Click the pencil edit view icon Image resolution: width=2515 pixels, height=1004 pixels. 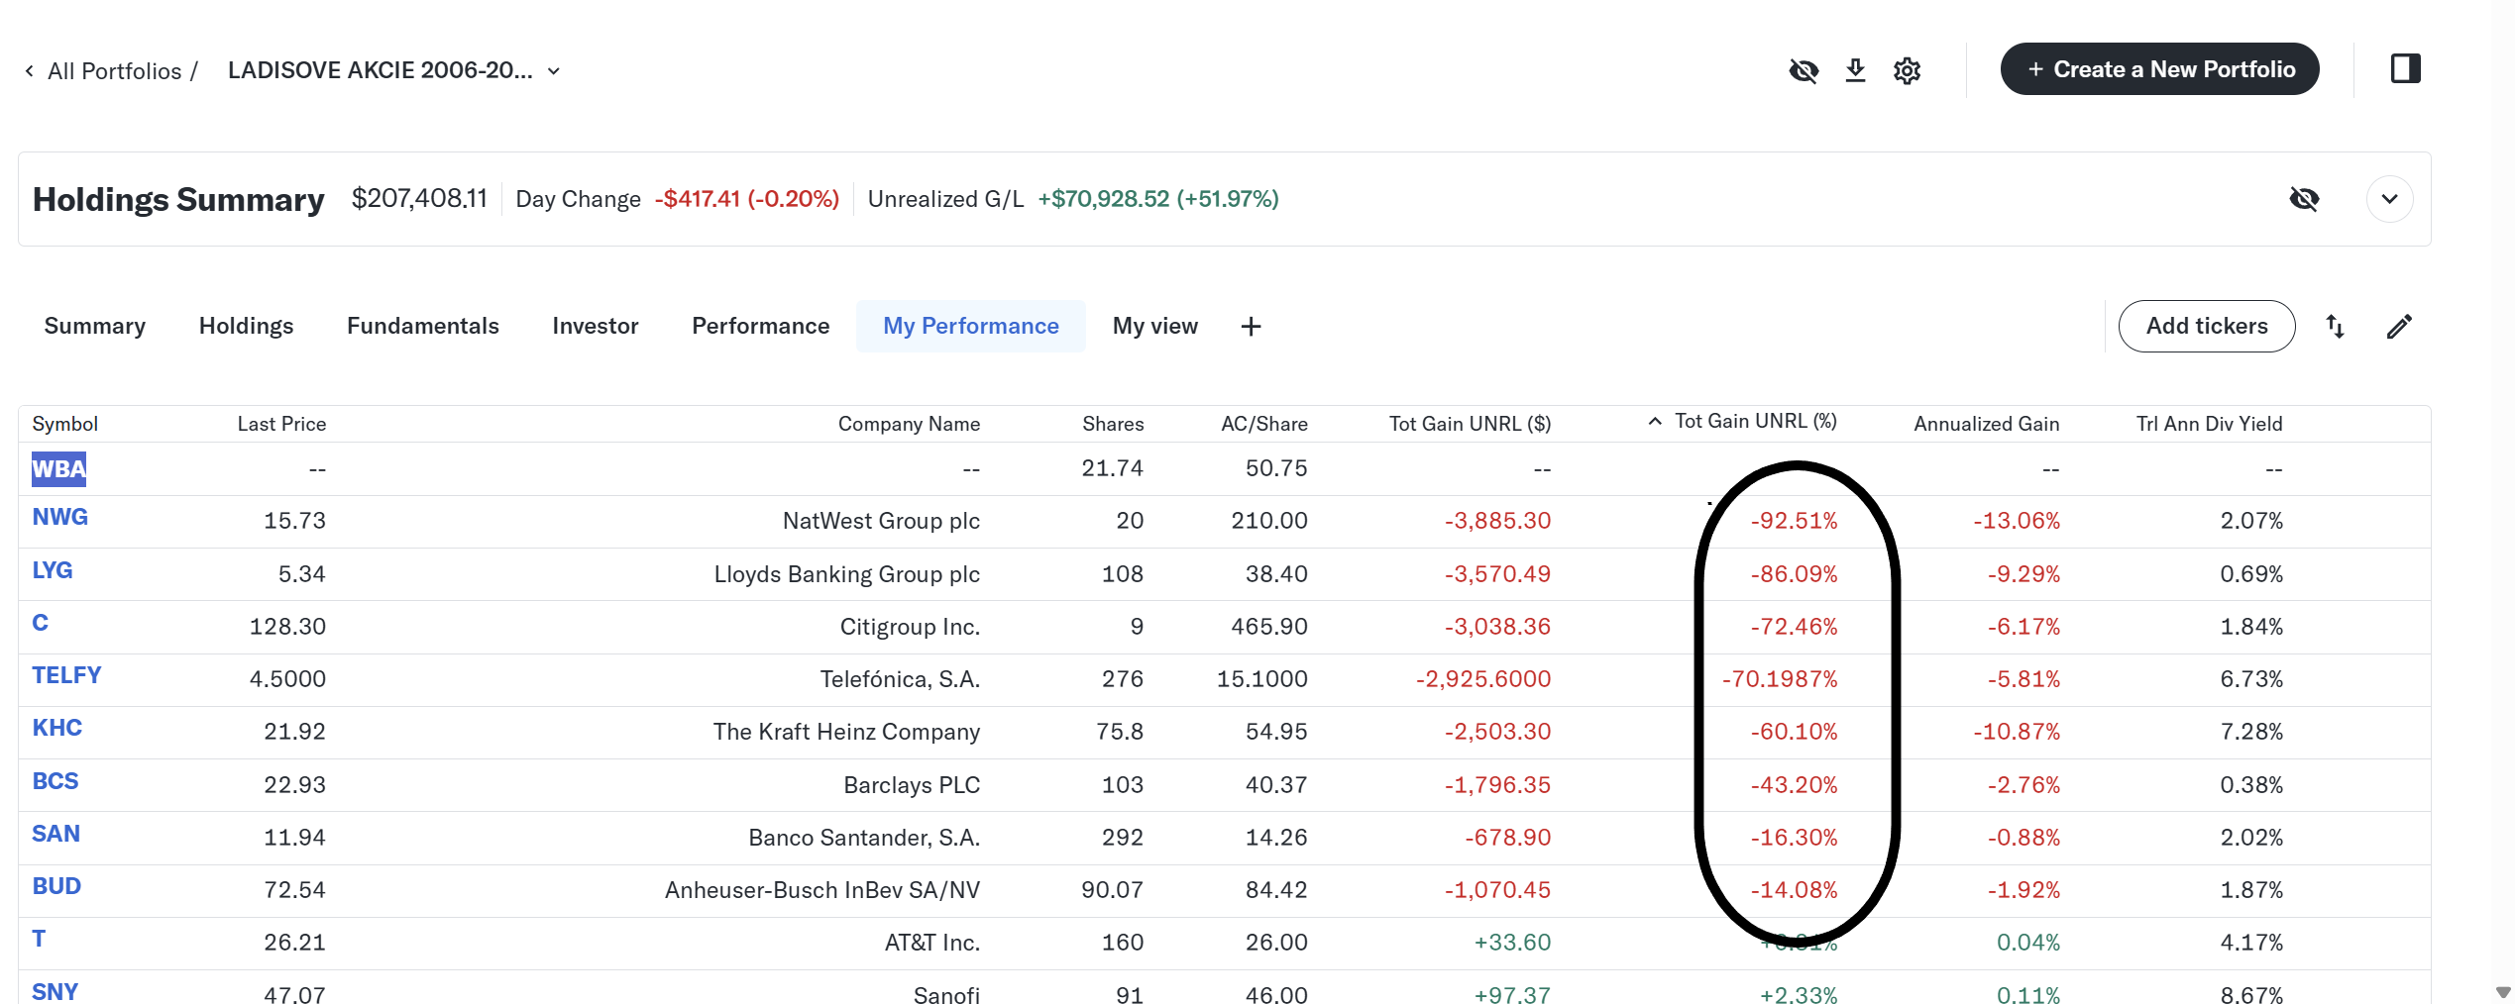click(2399, 327)
